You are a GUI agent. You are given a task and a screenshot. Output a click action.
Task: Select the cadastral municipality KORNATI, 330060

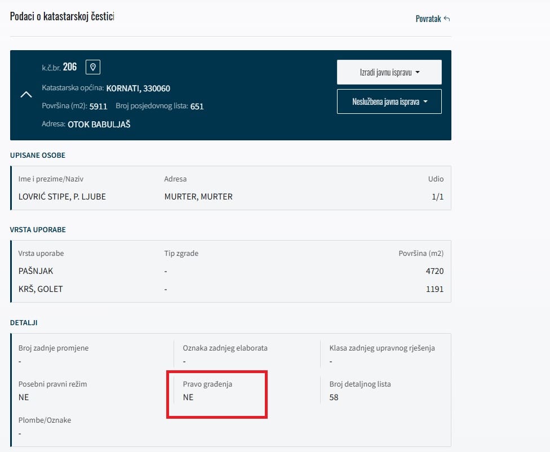(x=138, y=88)
